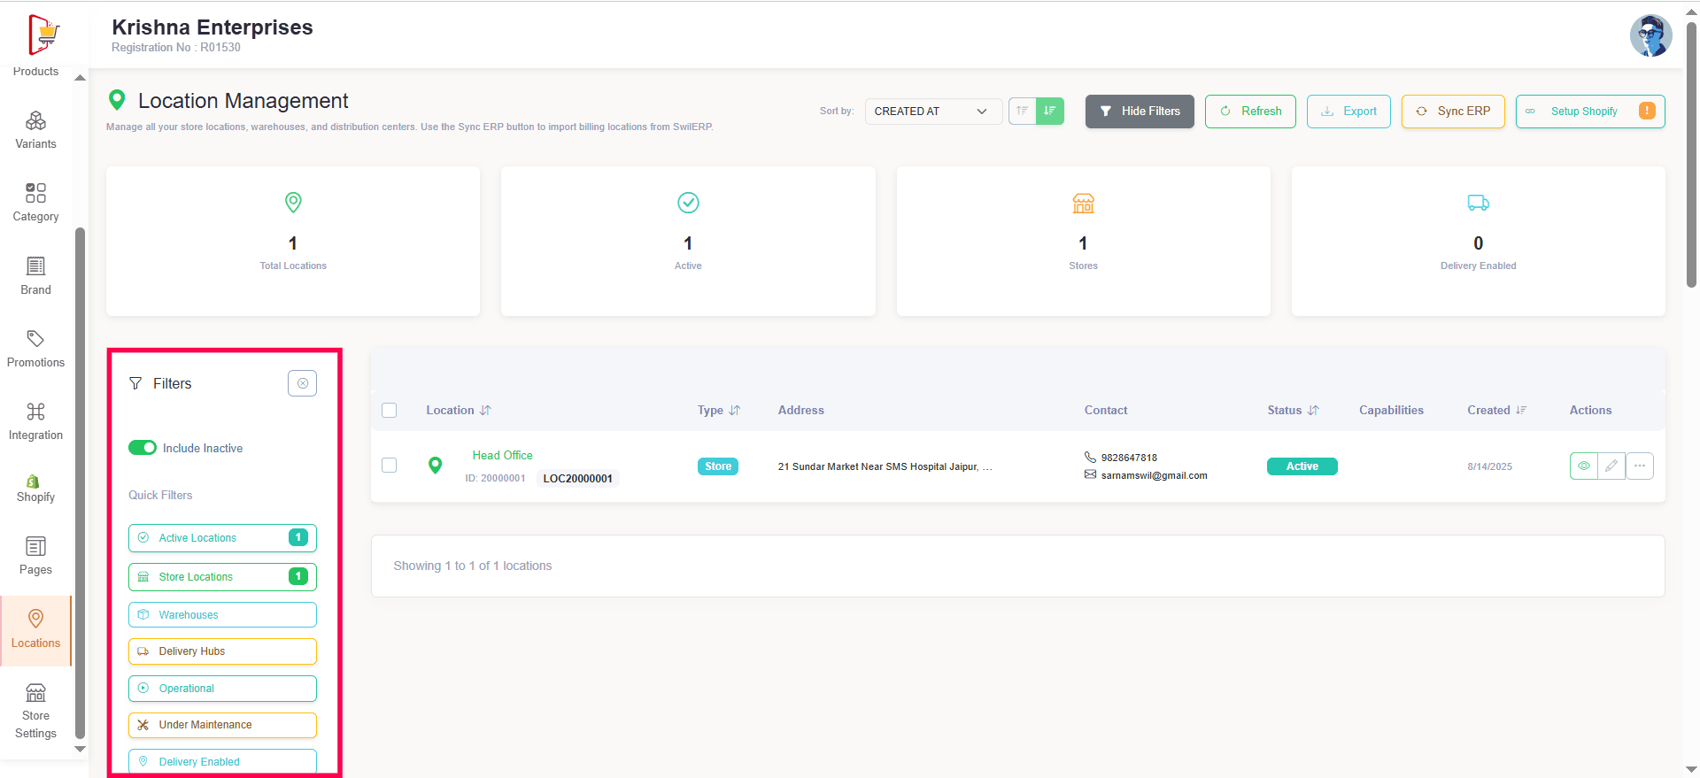
Task: Open the three-dot more actions menu
Action: tap(1640, 466)
